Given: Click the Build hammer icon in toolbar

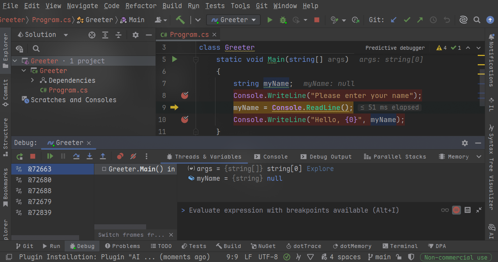Looking at the screenshot, I should tap(180, 20).
